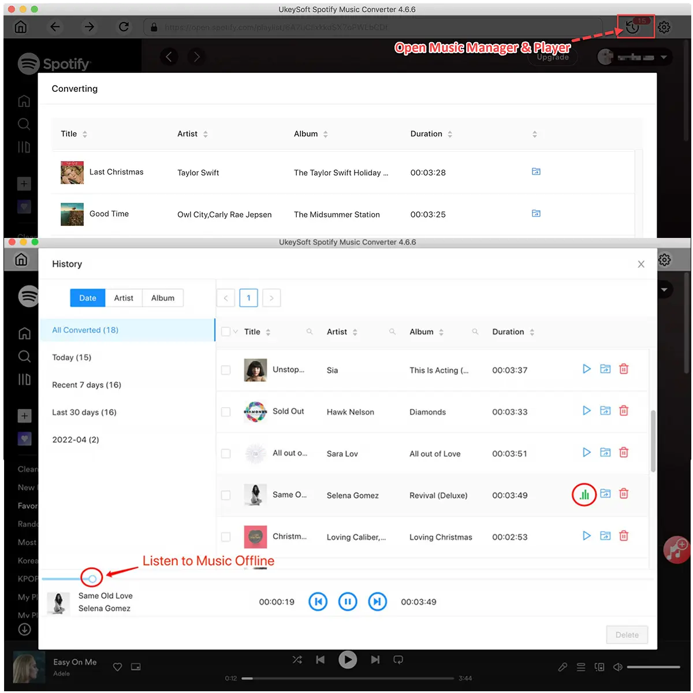Image resolution: width=693 pixels, height=693 pixels.
Task: Go to page 1 in History
Action: pos(249,298)
